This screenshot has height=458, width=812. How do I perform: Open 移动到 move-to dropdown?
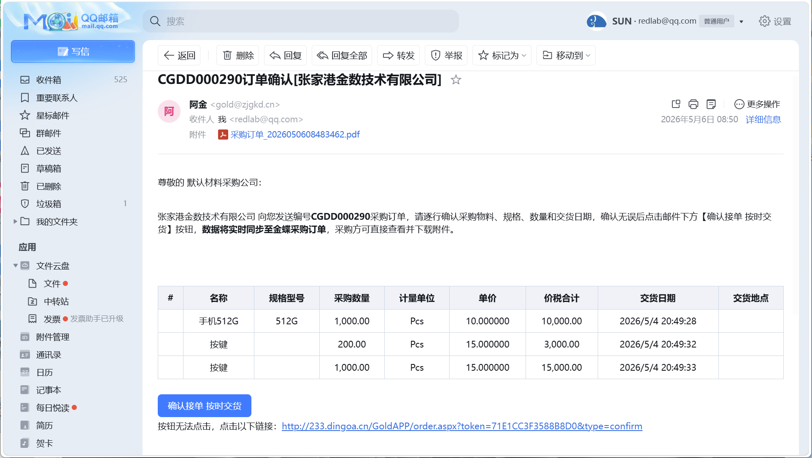(566, 55)
